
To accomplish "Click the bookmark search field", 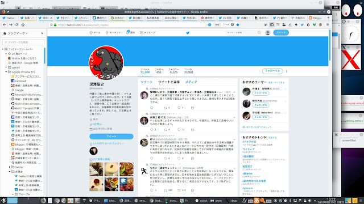I will (23, 42).
